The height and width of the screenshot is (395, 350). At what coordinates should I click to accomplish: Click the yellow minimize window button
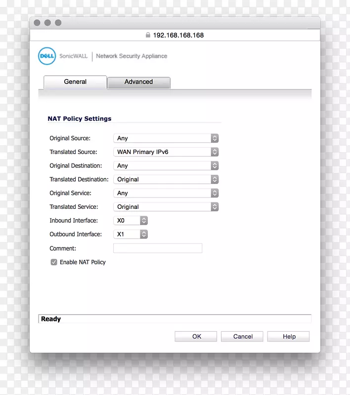tap(47, 23)
